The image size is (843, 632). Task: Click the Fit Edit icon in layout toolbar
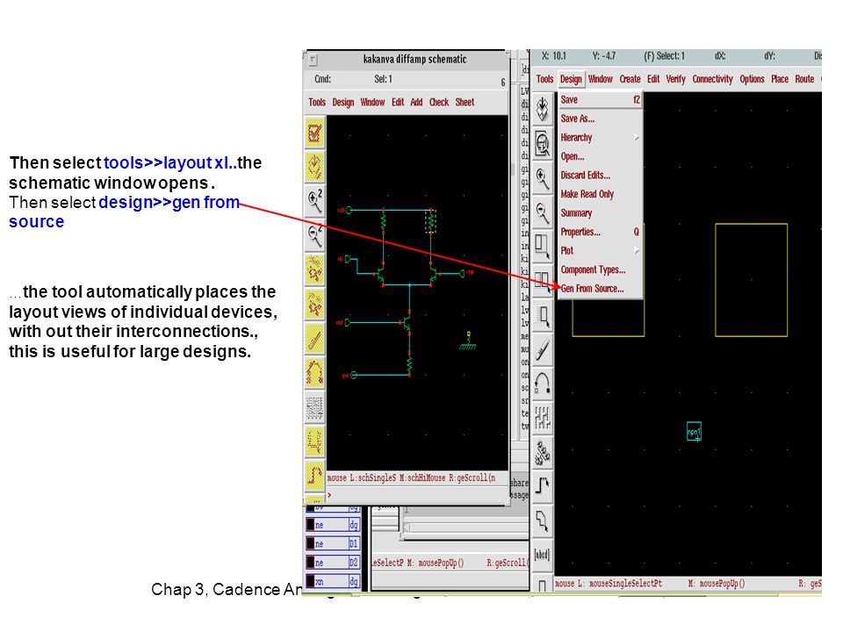(543, 143)
